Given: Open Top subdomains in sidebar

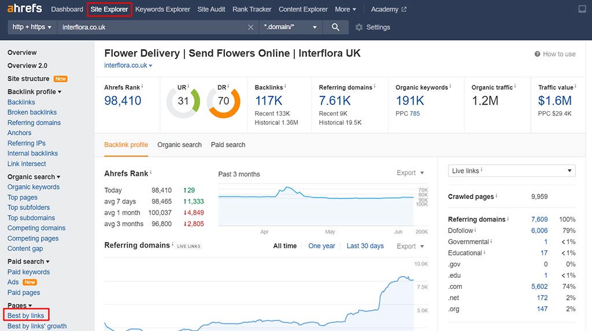Looking at the screenshot, I should 31,218.
